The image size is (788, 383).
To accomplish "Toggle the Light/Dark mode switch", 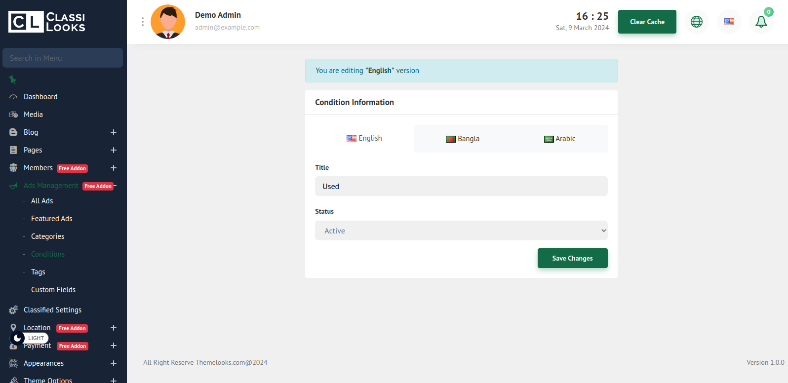I will click(x=29, y=338).
